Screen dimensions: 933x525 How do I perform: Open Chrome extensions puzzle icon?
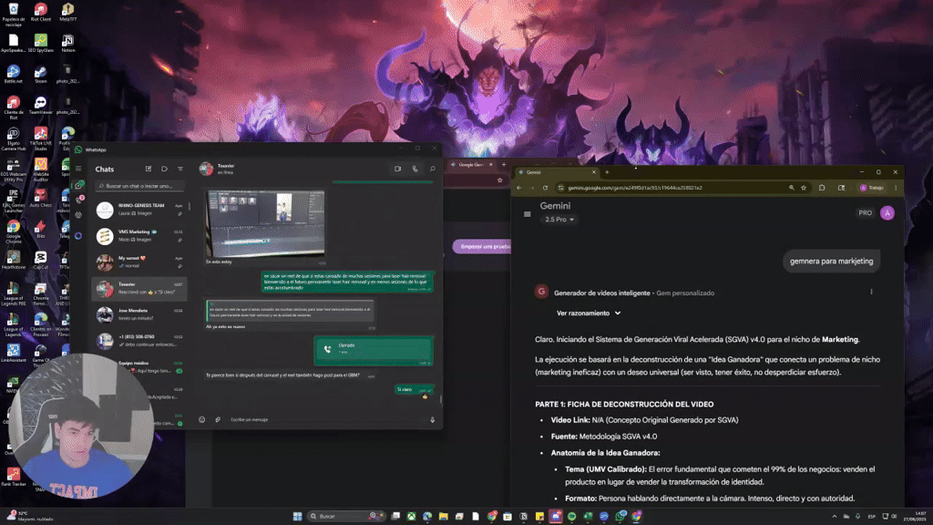[822, 188]
